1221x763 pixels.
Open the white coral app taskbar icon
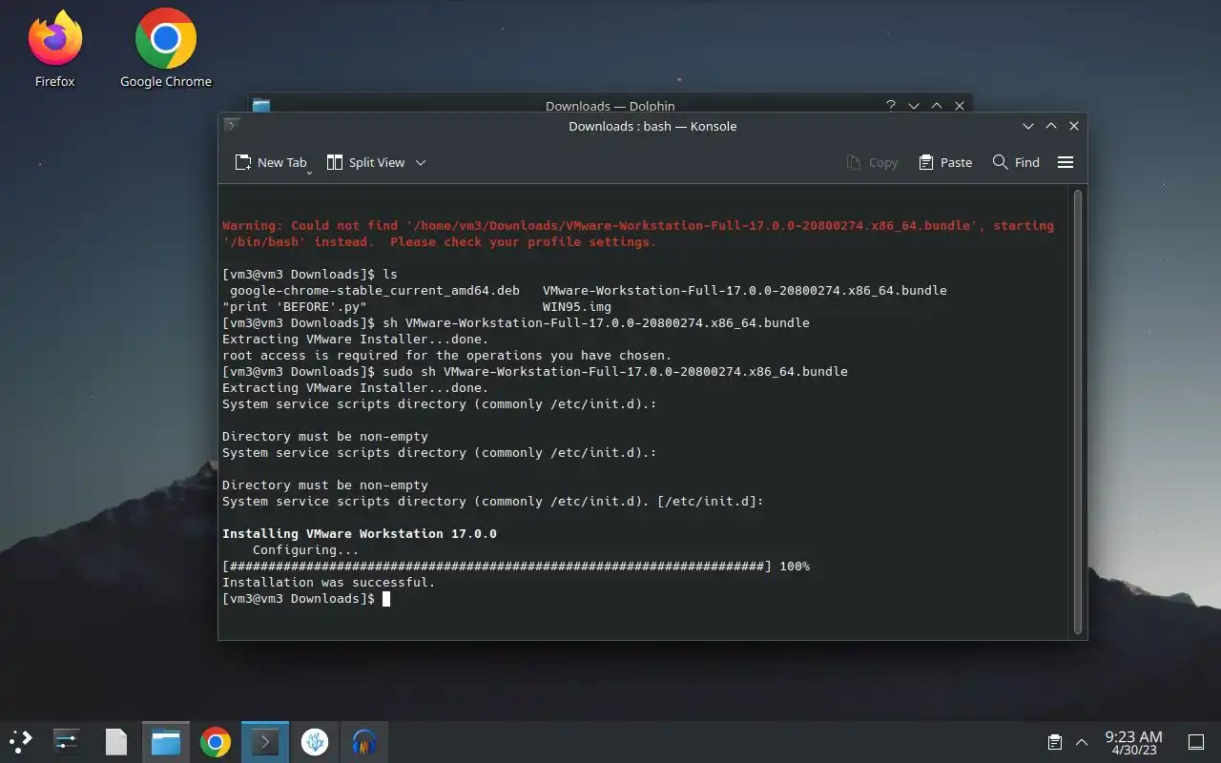pos(315,741)
